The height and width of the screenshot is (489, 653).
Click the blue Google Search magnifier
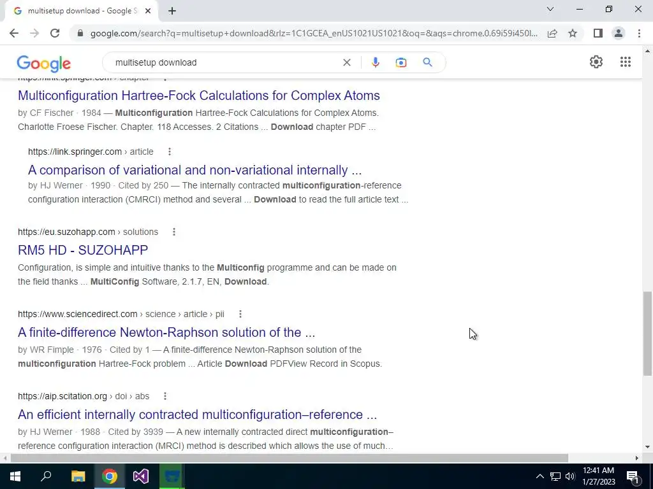coord(427,62)
